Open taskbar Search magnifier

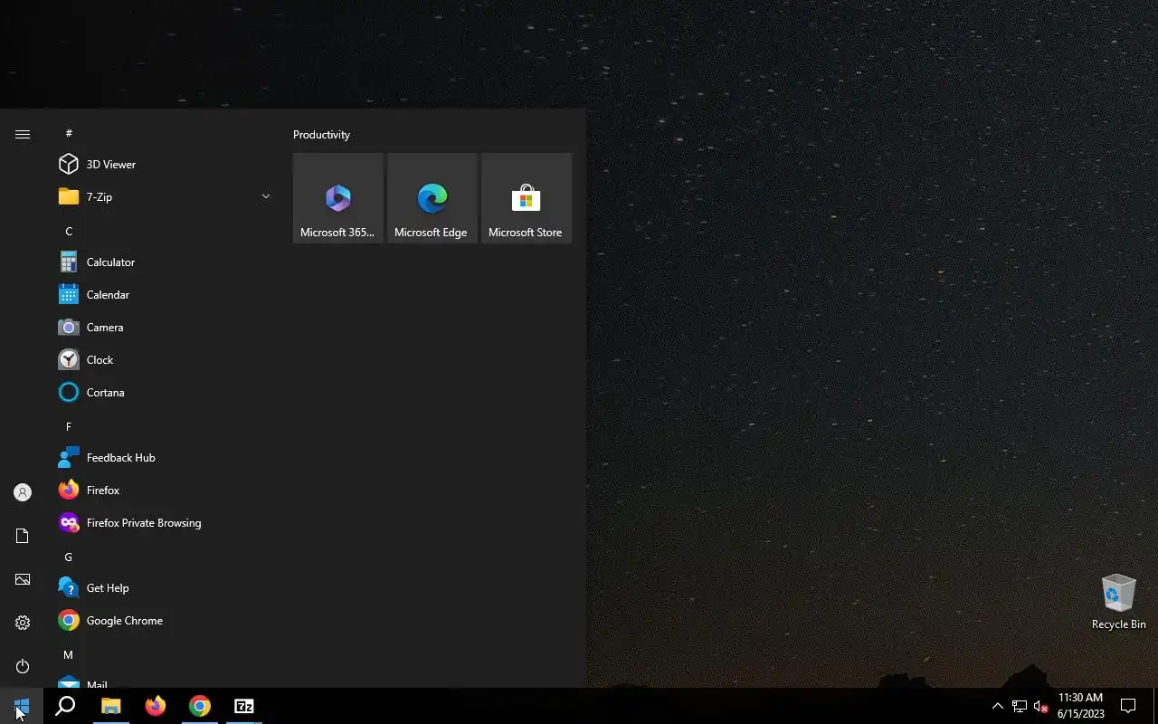pyautogui.click(x=65, y=706)
